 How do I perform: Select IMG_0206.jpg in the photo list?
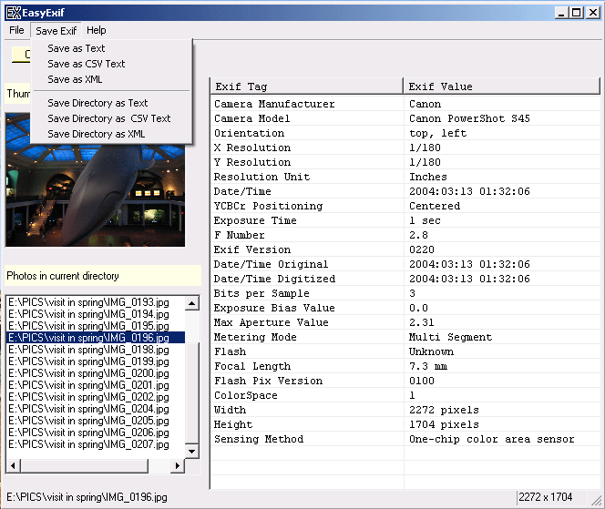click(x=96, y=433)
